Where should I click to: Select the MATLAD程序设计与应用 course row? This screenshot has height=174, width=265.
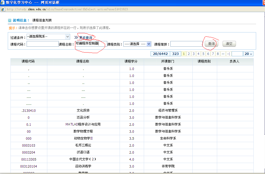pos(83,124)
